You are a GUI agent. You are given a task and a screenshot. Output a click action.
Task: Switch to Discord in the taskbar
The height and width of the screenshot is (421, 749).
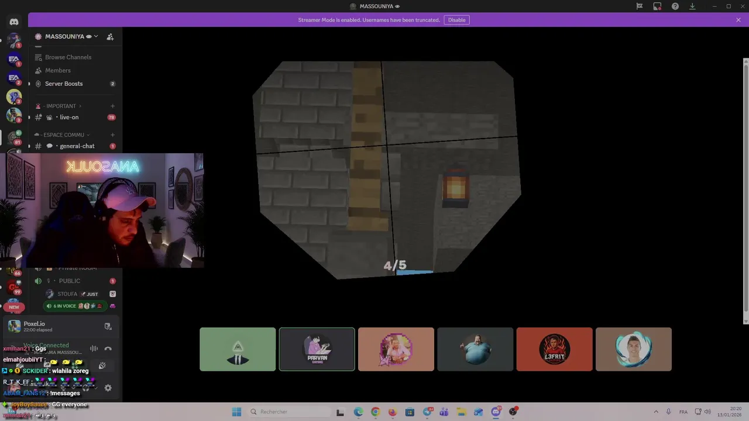click(x=496, y=412)
